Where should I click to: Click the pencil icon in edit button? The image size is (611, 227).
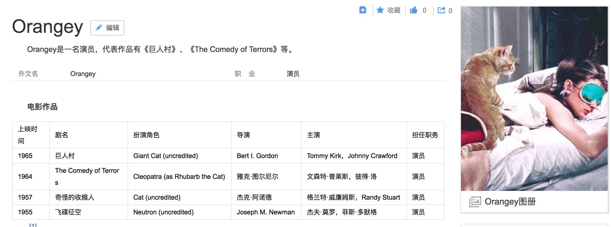tap(99, 28)
